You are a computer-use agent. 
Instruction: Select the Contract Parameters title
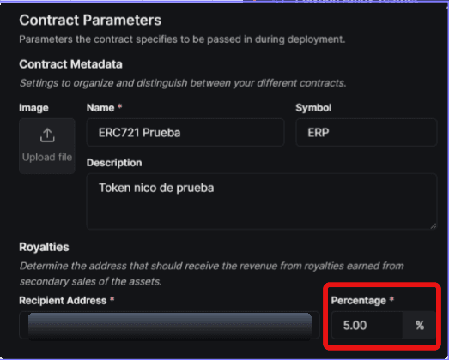(x=90, y=21)
